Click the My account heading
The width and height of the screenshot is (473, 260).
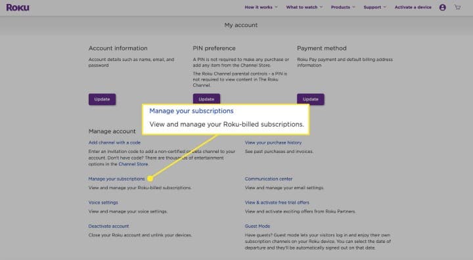(241, 25)
